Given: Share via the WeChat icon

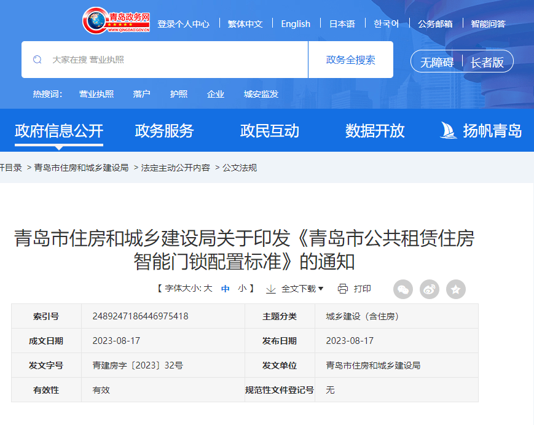Looking at the screenshot, I should 403,289.
